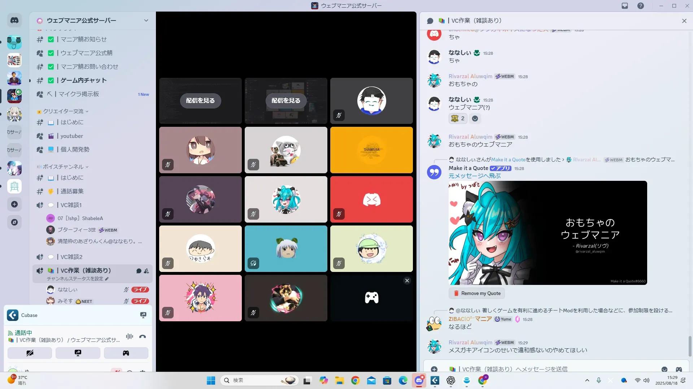Click the emoji picker in the message bar
This screenshot has height=389, width=693.
[x=664, y=369]
